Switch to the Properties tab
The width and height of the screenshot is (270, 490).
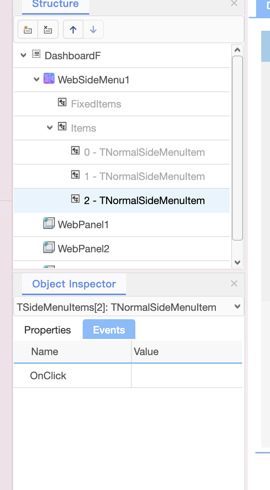pos(48,330)
